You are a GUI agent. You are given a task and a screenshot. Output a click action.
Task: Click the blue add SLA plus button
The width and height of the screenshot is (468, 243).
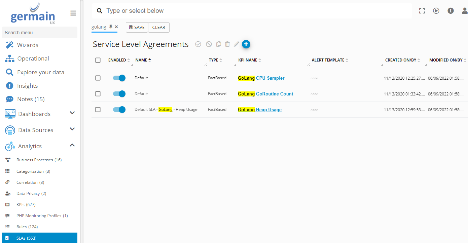[x=246, y=44]
